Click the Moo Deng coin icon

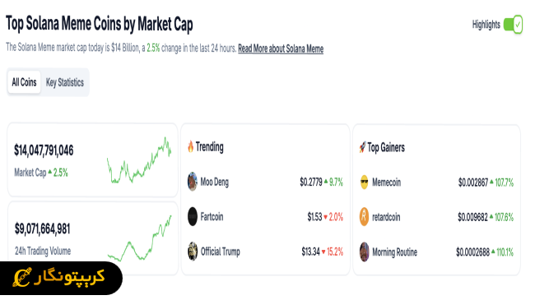point(193,182)
